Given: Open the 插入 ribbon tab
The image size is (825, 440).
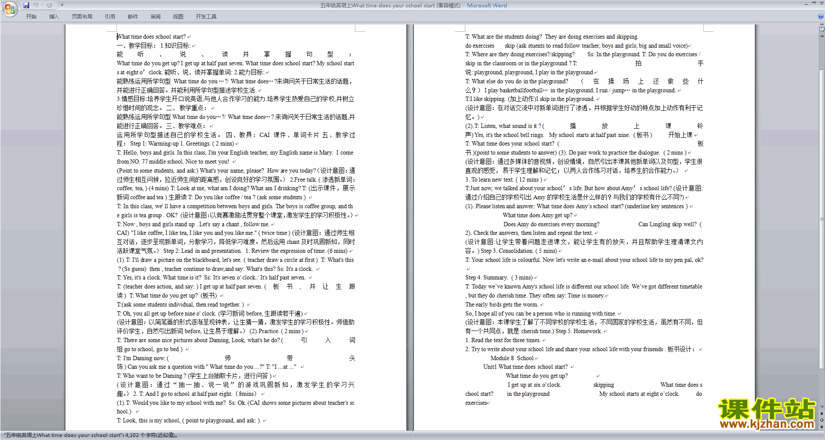Looking at the screenshot, I should tap(54, 17).
